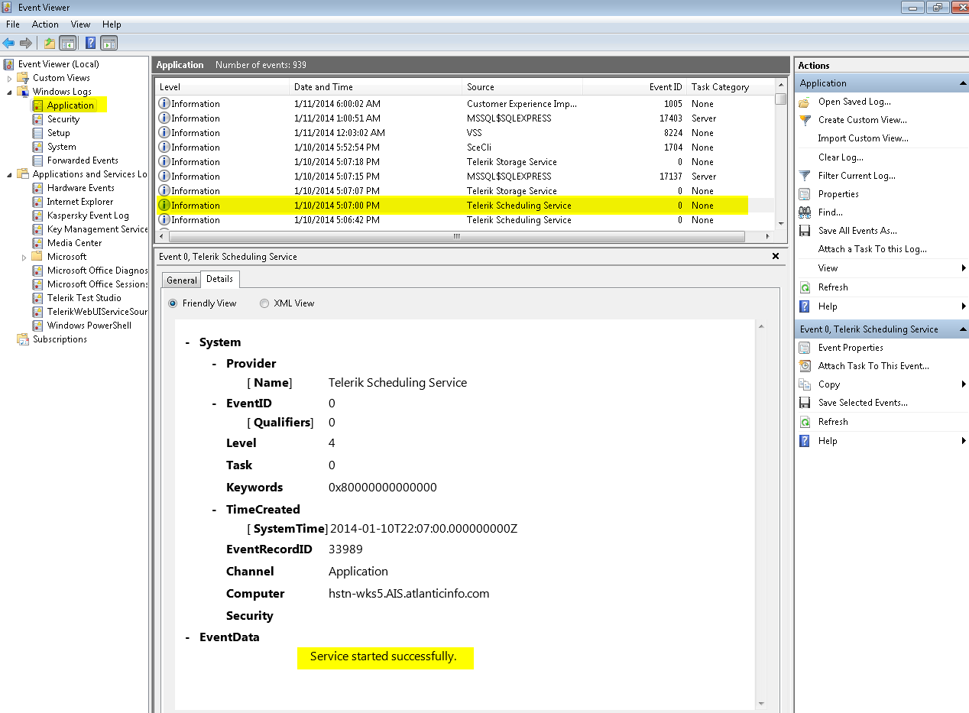This screenshot has width=969, height=713.
Task: Collapse the Windows Logs tree node
Action: pyautogui.click(x=9, y=92)
